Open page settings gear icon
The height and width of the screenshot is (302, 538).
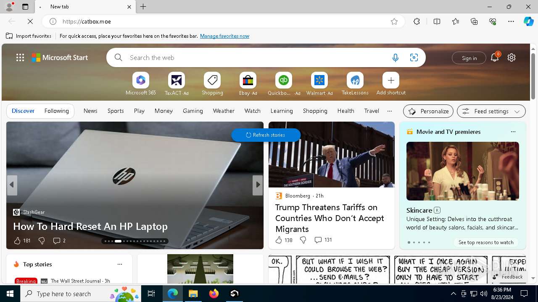(x=512, y=57)
